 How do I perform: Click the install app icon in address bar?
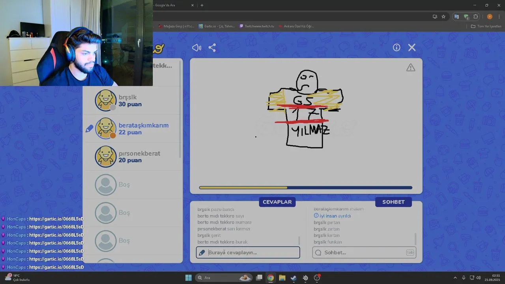[x=435, y=17]
